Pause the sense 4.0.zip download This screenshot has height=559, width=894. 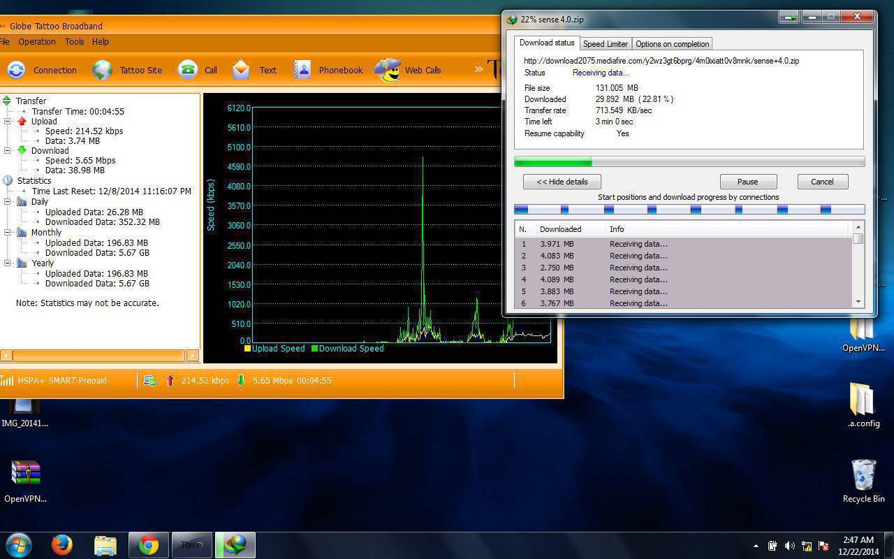[747, 182]
